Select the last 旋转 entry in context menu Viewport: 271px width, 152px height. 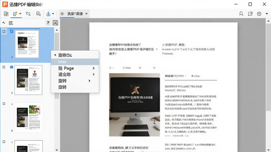pyautogui.click(x=75, y=87)
